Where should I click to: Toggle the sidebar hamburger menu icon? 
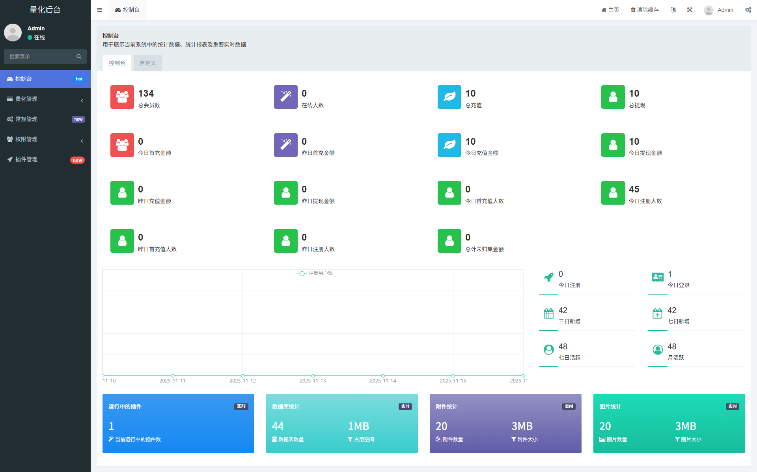point(99,10)
